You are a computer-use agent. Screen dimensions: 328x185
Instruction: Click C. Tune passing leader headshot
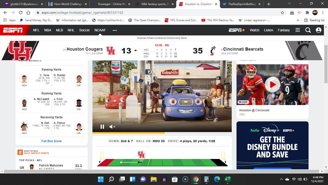[x=24, y=79]
